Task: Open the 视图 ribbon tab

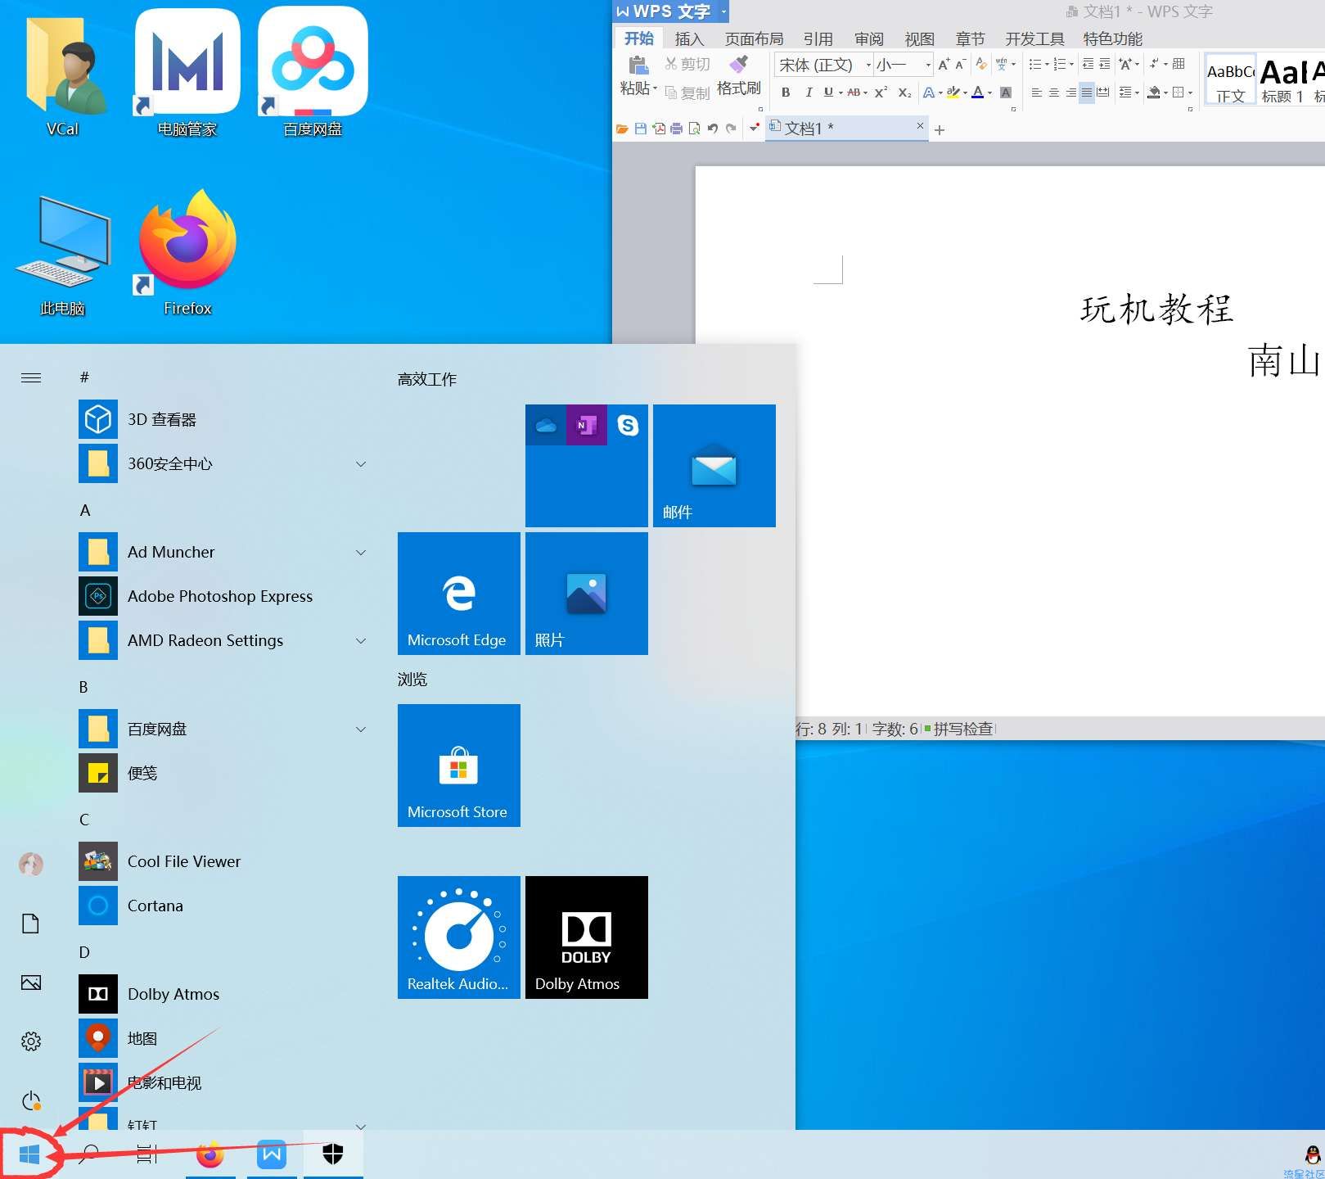Action: pos(919,38)
